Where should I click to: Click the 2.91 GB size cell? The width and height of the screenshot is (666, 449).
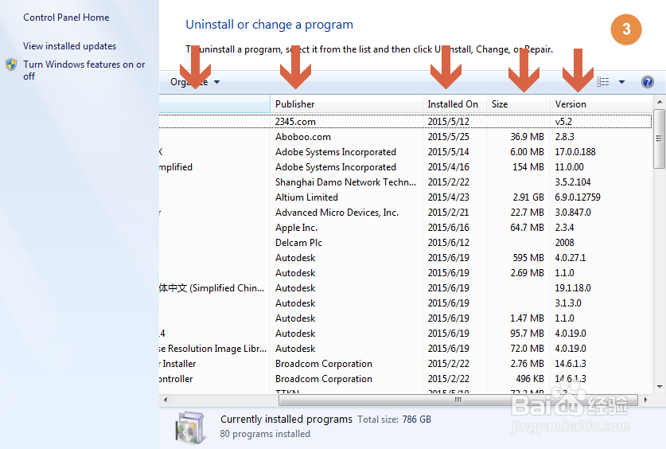pos(528,197)
